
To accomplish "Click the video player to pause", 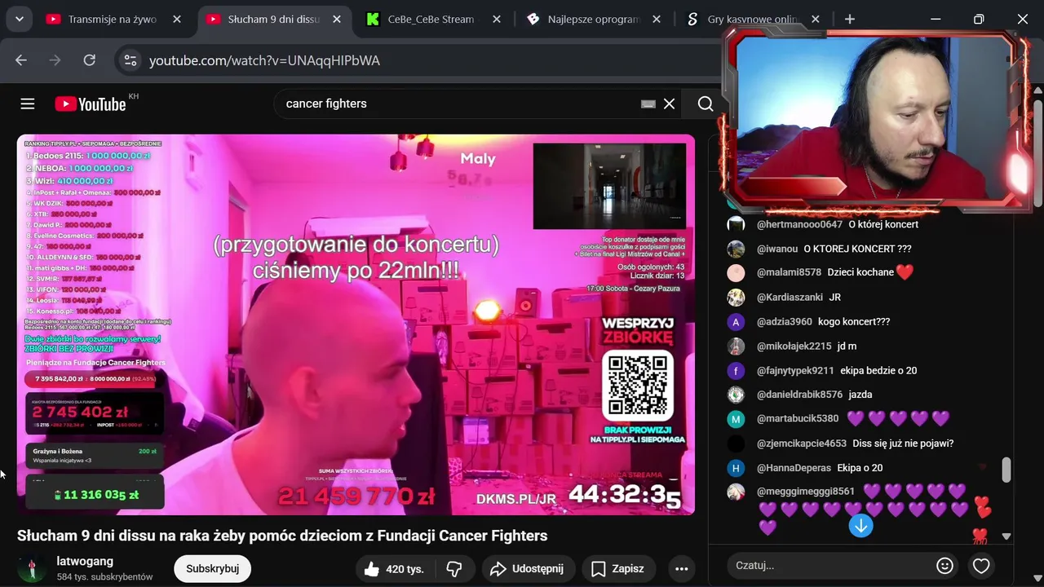I will pyautogui.click(x=356, y=324).
